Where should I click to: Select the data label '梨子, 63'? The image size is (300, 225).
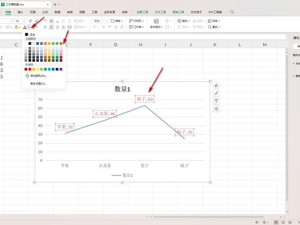click(x=145, y=99)
